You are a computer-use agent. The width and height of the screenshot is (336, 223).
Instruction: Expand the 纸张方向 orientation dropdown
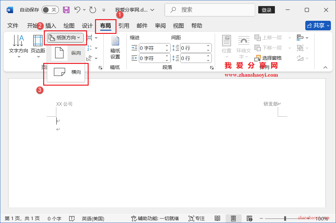pos(65,38)
